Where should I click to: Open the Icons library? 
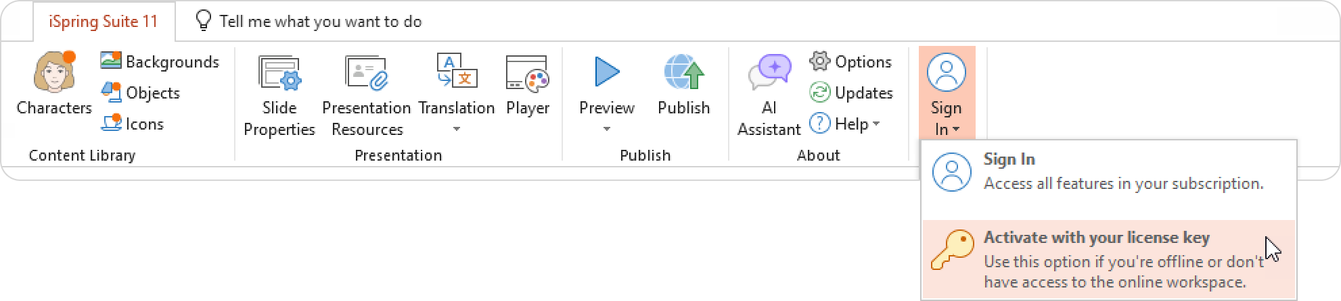111,124
